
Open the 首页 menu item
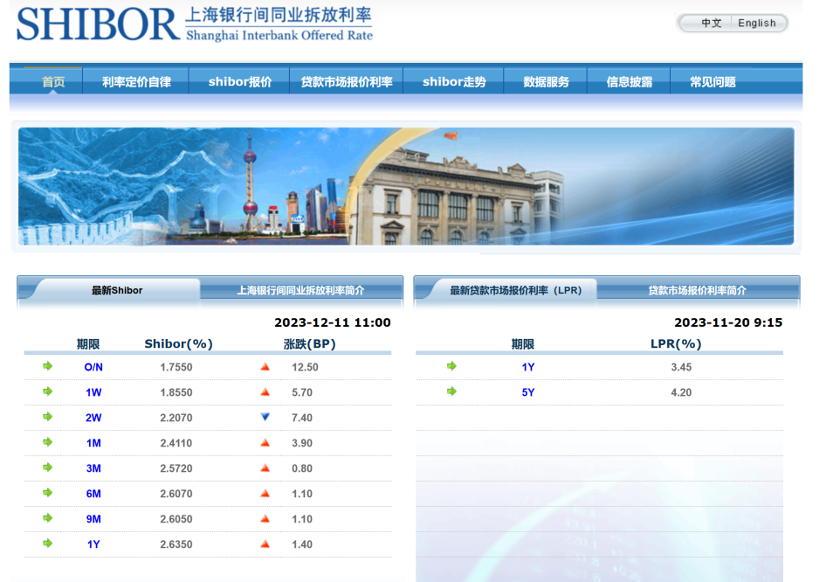pyautogui.click(x=53, y=82)
